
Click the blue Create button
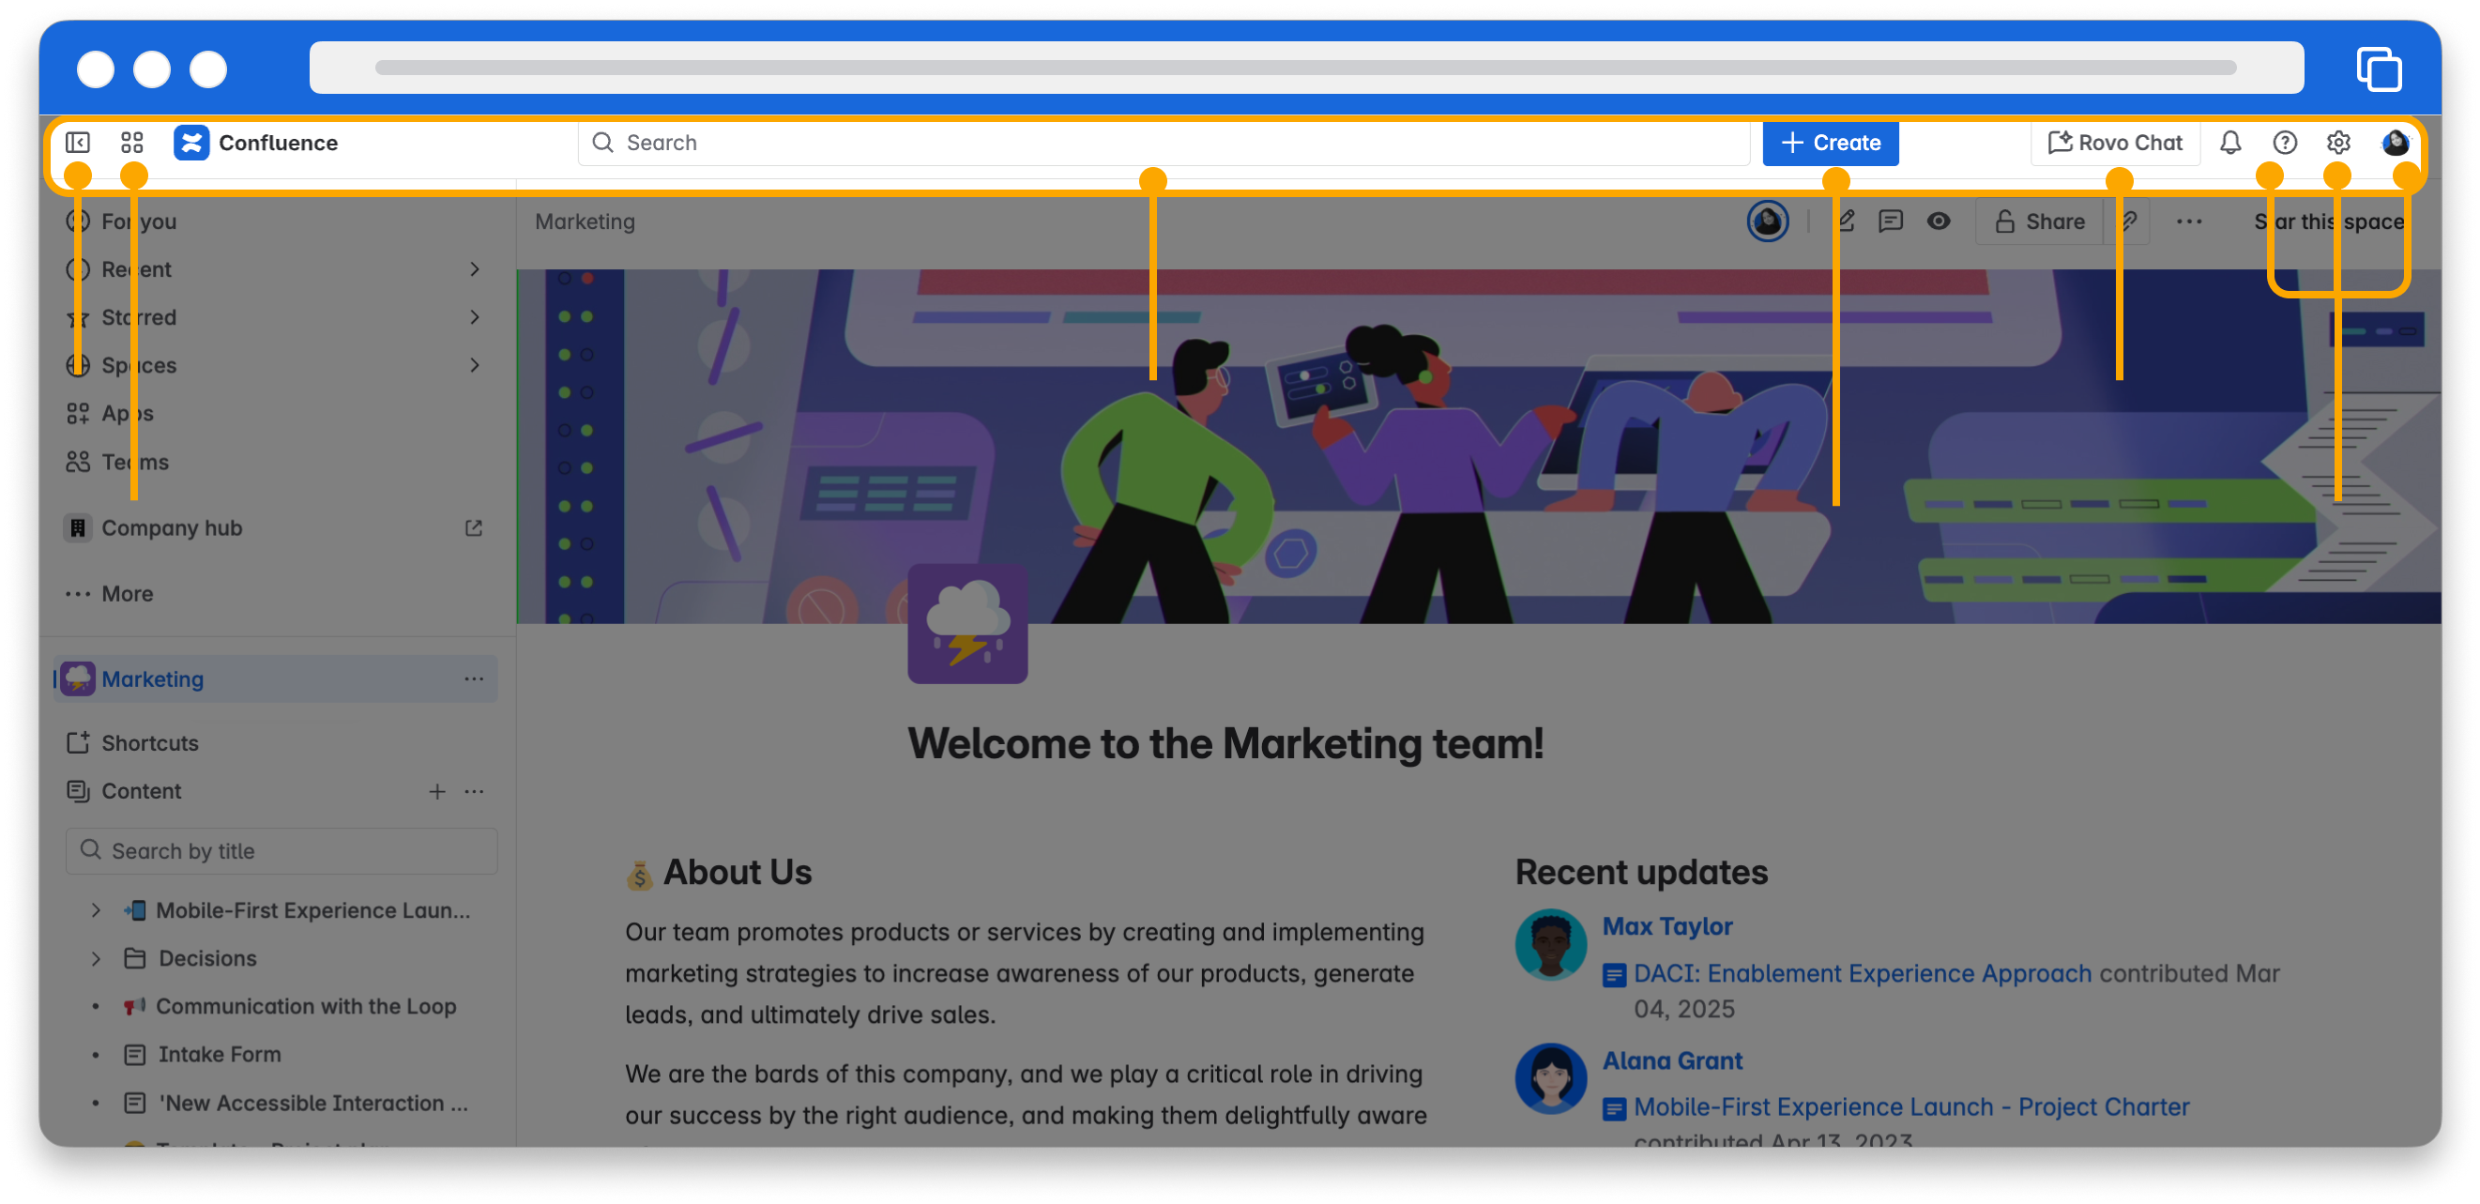click(1829, 143)
